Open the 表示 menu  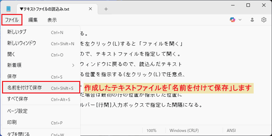coord(52,20)
